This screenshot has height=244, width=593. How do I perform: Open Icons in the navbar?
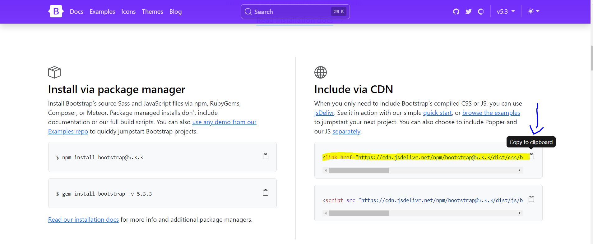tap(128, 11)
